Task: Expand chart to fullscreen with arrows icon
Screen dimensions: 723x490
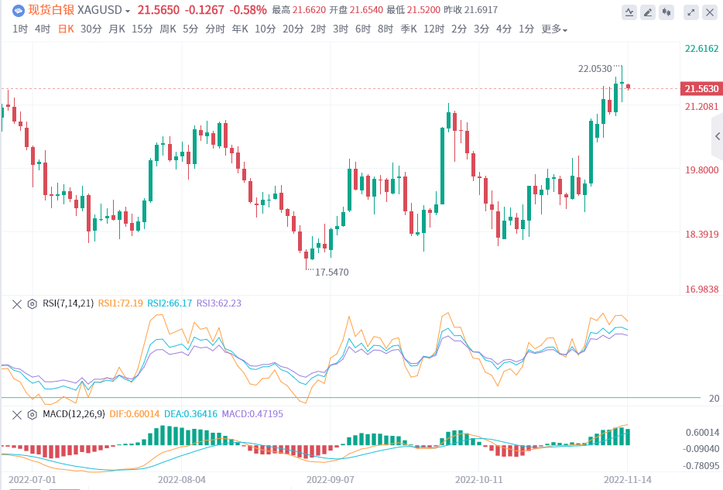Action: tap(691, 12)
